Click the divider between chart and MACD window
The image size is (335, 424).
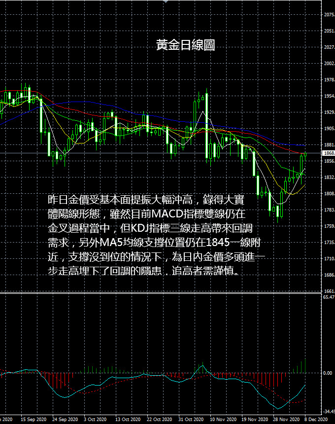click(161, 293)
